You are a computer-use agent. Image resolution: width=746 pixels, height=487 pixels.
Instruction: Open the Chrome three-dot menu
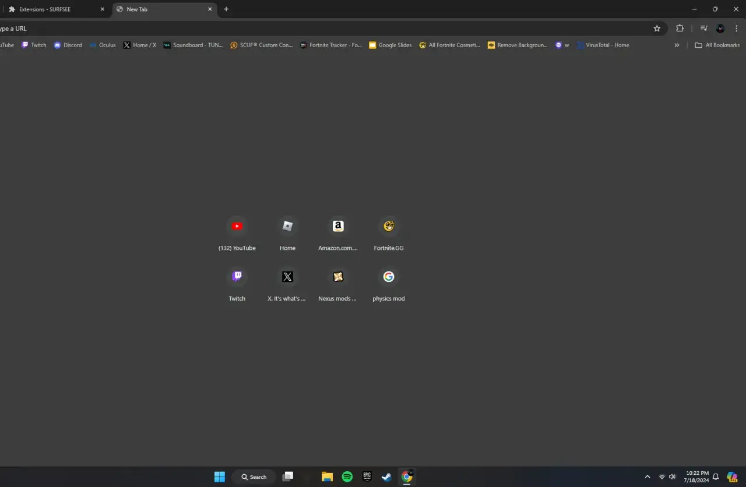(x=737, y=28)
